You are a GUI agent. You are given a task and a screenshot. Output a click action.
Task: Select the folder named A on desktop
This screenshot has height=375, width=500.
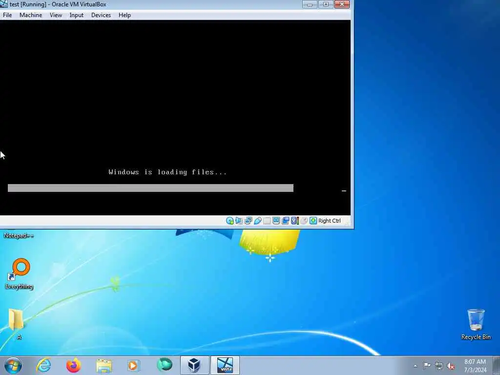pyautogui.click(x=16, y=324)
